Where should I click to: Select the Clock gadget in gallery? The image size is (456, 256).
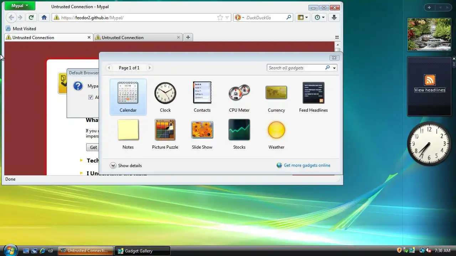point(165,97)
